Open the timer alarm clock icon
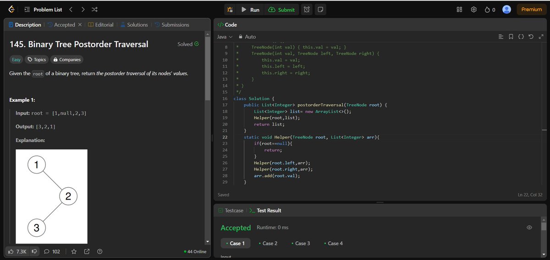550x260 pixels. click(307, 10)
